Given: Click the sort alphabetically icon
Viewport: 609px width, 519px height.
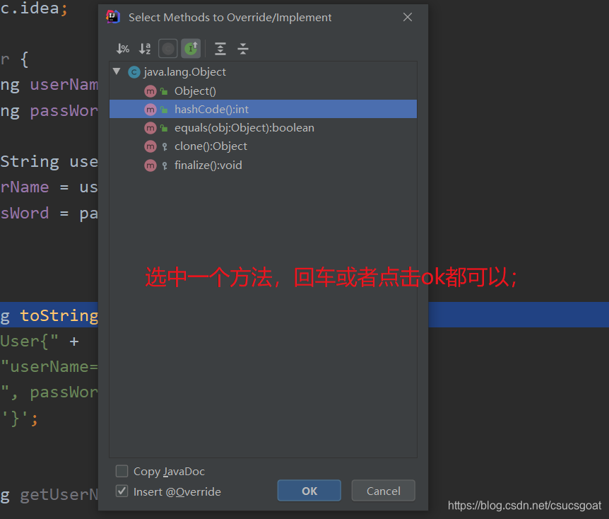Looking at the screenshot, I should tap(145, 49).
